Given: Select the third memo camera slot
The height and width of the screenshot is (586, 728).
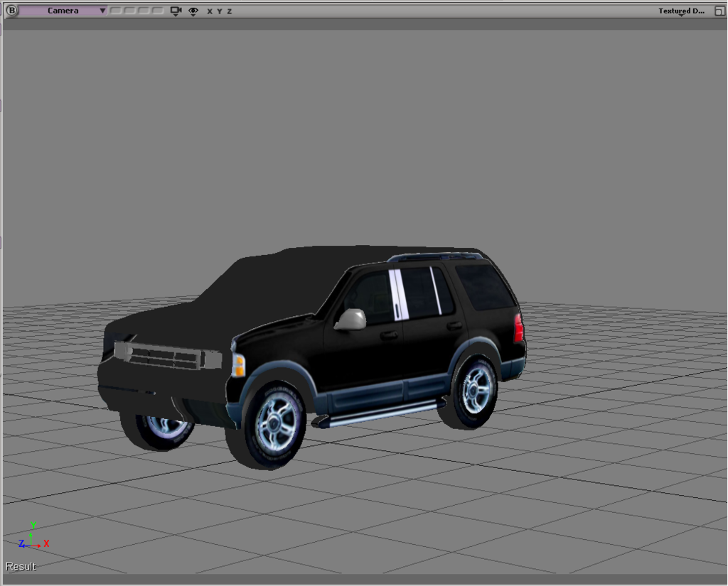Looking at the screenshot, I should coord(144,11).
